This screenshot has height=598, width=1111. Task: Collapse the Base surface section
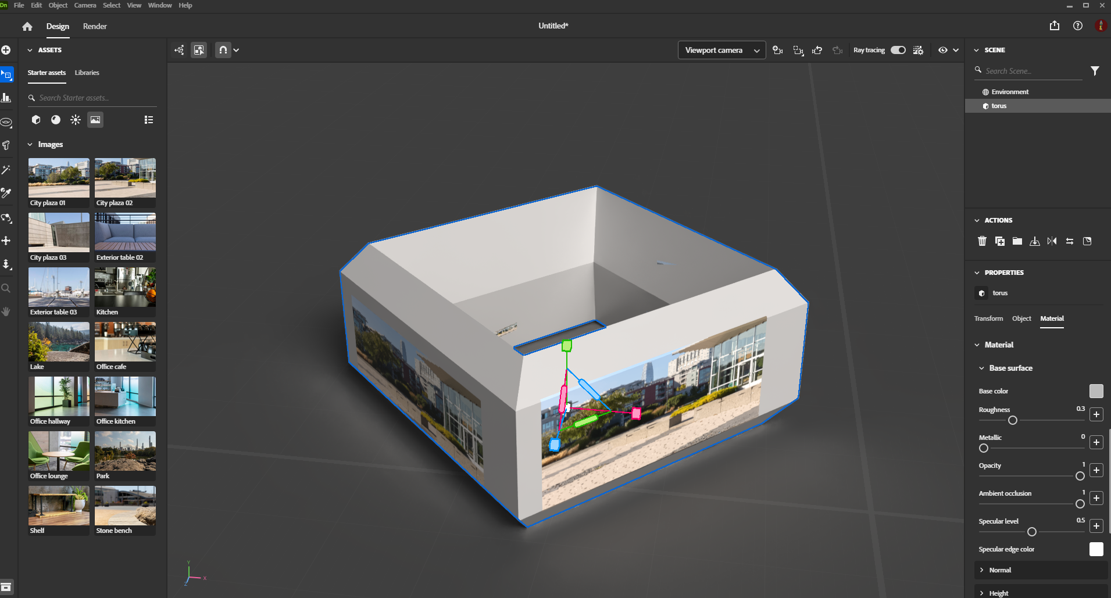pos(982,368)
